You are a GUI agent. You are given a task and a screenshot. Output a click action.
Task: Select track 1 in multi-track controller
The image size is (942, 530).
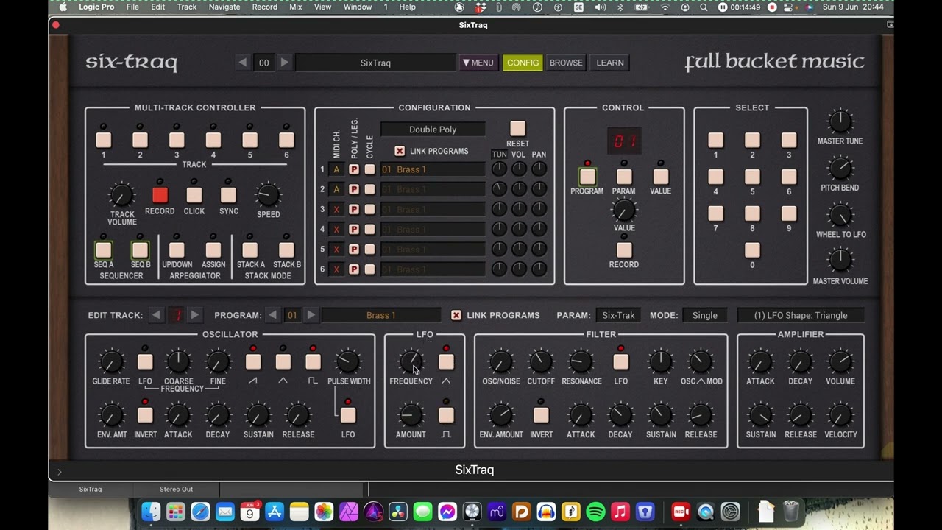click(x=104, y=140)
